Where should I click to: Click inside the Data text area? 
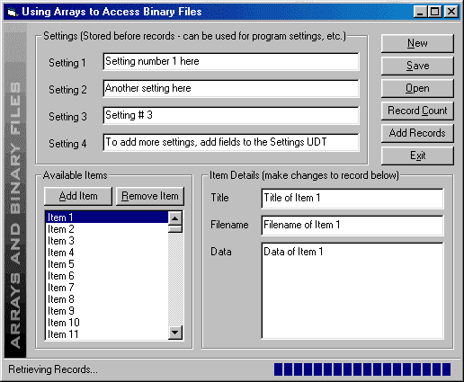coord(352,291)
